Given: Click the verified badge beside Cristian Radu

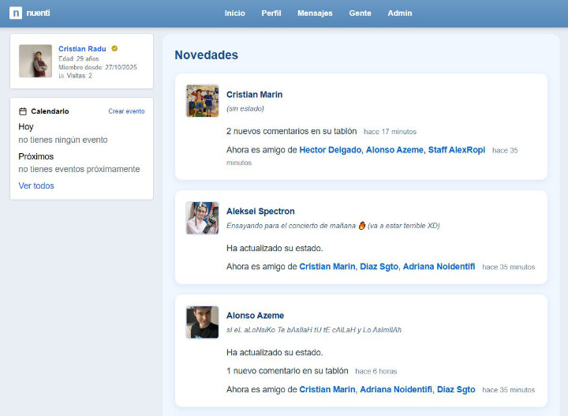Looking at the screenshot, I should click(x=114, y=49).
